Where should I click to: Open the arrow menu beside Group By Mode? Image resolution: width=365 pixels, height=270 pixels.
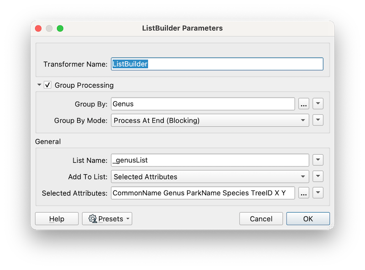tap(318, 120)
